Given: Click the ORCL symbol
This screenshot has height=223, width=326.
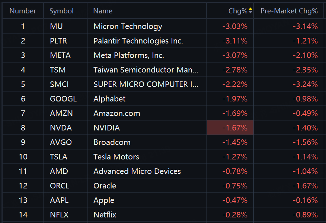Looking at the screenshot, I should click(60, 186).
